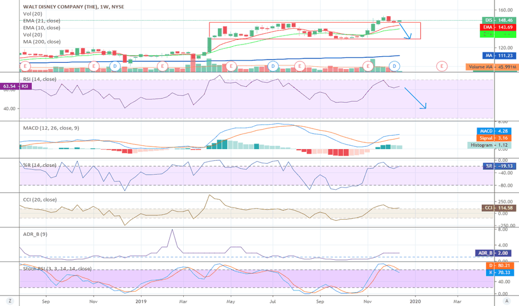Click the May label on time axis
This screenshot has width=519, height=306.
click(231, 302)
